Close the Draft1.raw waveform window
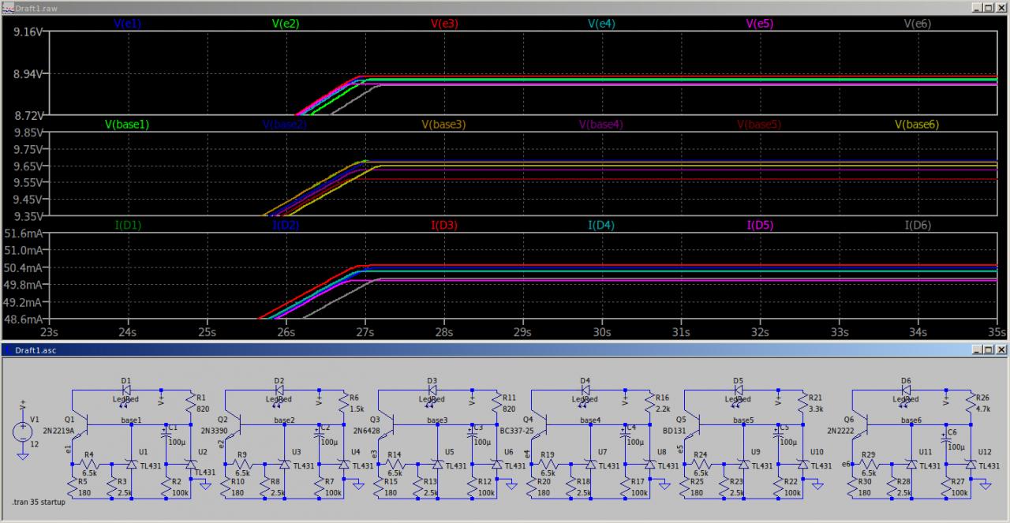 (1001, 7)
